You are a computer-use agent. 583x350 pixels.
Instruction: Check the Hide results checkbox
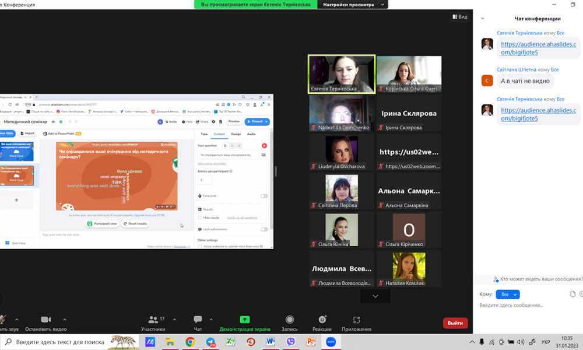199,218
